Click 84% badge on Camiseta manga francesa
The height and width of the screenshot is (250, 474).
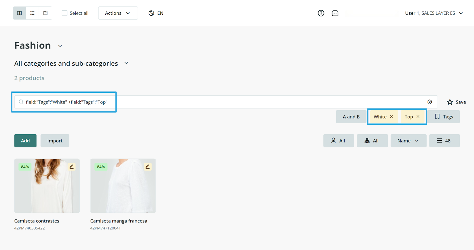[x=101, y=167]
